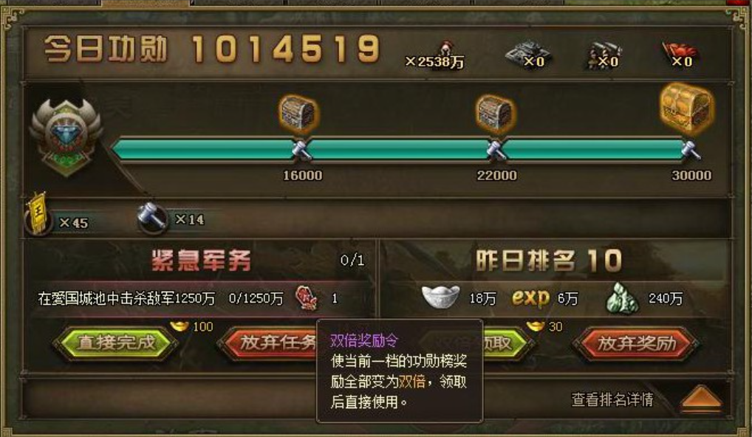Open the golden chest at 30000
Image resolution: width=752 pixels, height=437 pixels.
point(687,109)
